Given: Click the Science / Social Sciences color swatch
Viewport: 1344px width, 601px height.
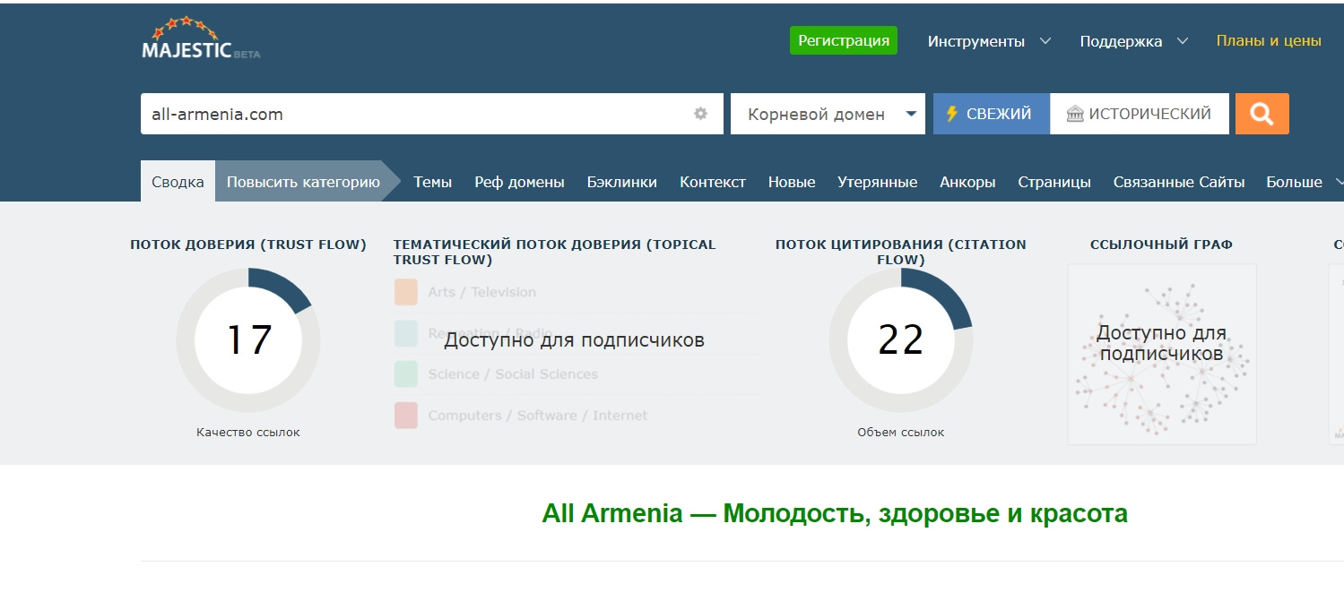Looking at the screenshot, I should pyautogui.click(x=406, y=374).
